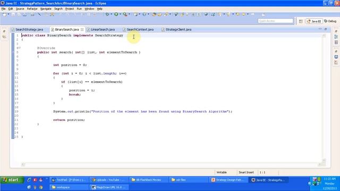Click the Smart Insert status bar entry
The height and width of the screenshot is (191, 340).
point(246,172)
